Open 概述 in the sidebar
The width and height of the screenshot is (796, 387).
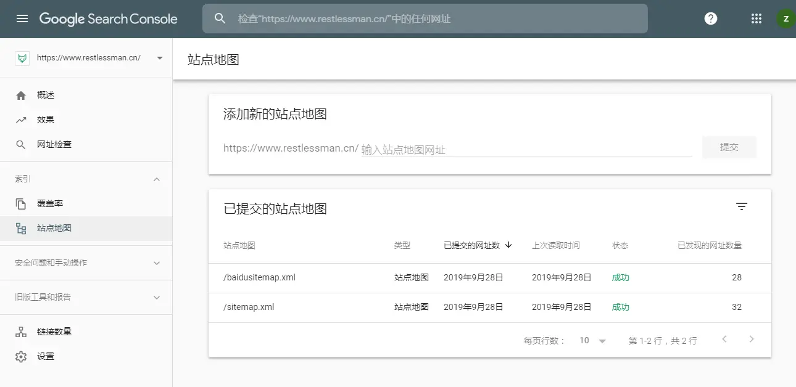tap(86, 96)
